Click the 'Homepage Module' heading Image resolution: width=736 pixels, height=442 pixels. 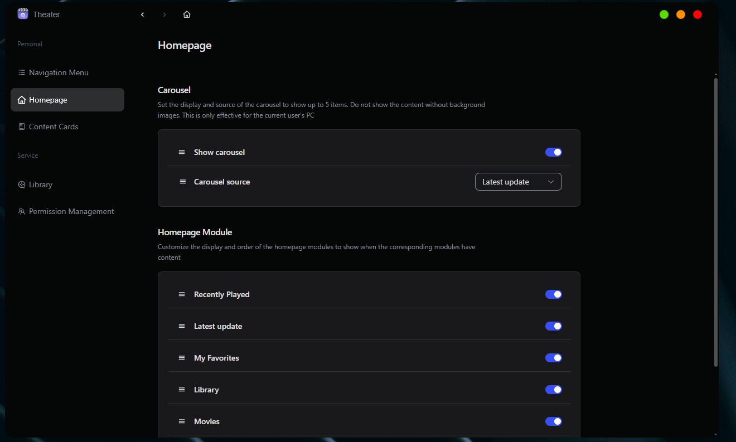click(195, 232)
